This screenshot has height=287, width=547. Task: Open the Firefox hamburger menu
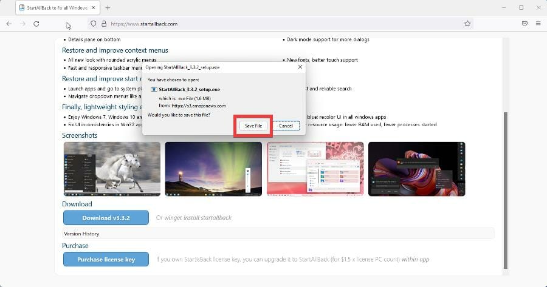(538, 24)
